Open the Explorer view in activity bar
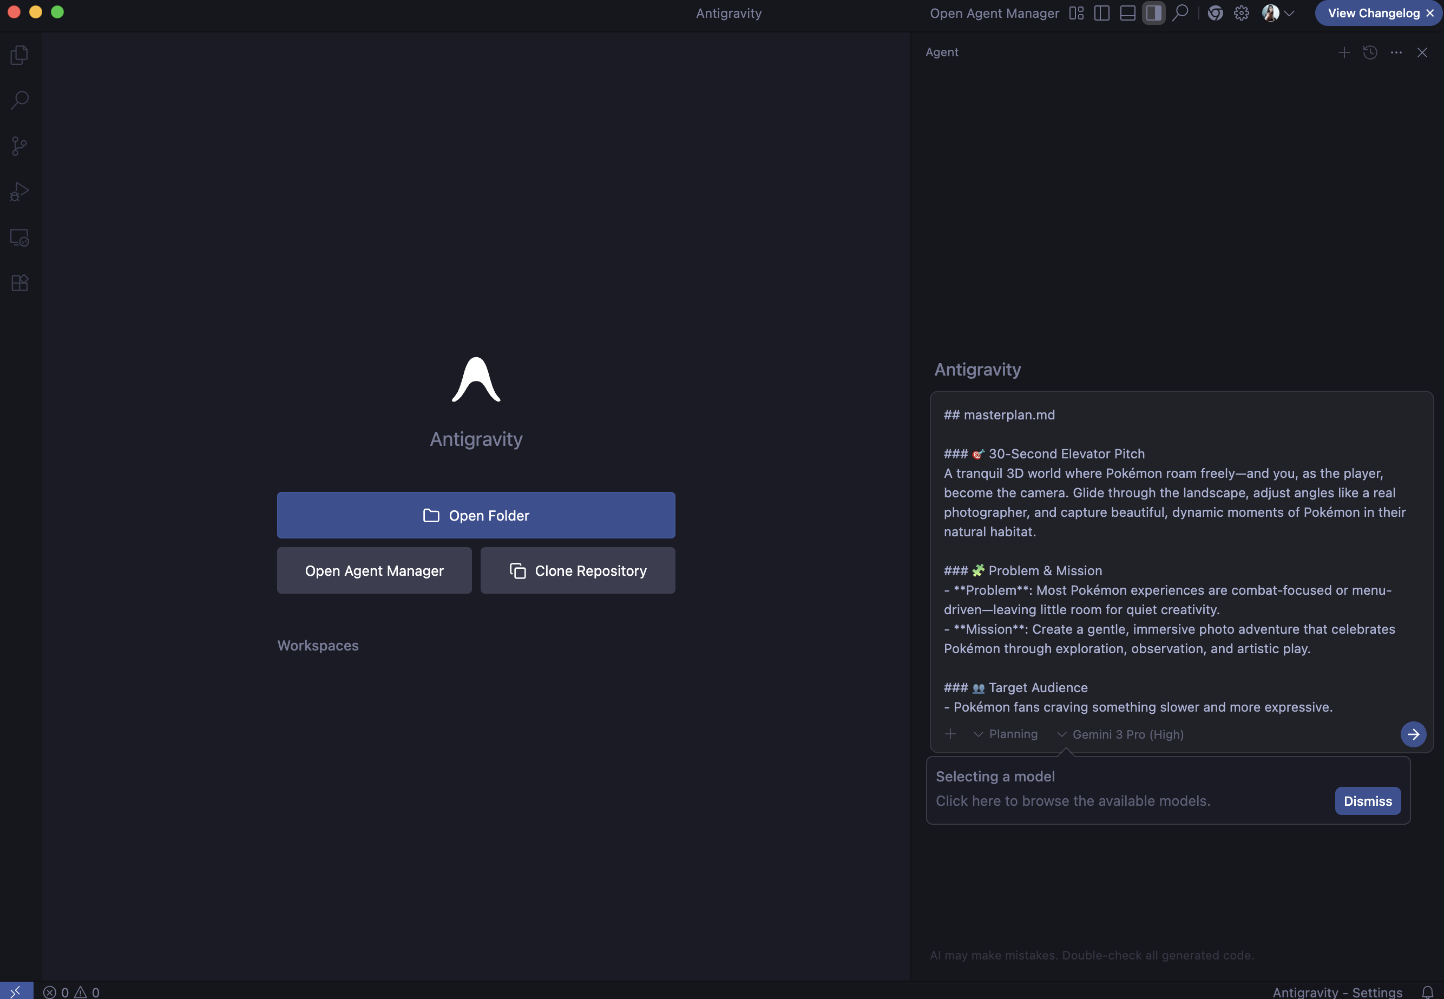The width and height of the screenshot is (1444, 999). click(19, 55)
